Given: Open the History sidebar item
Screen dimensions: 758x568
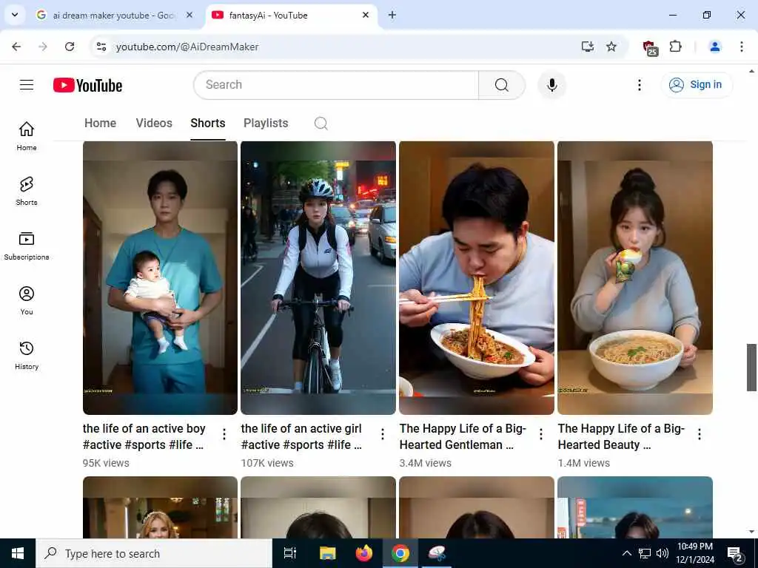Looking at the screenshot, I should coord(27,355).
